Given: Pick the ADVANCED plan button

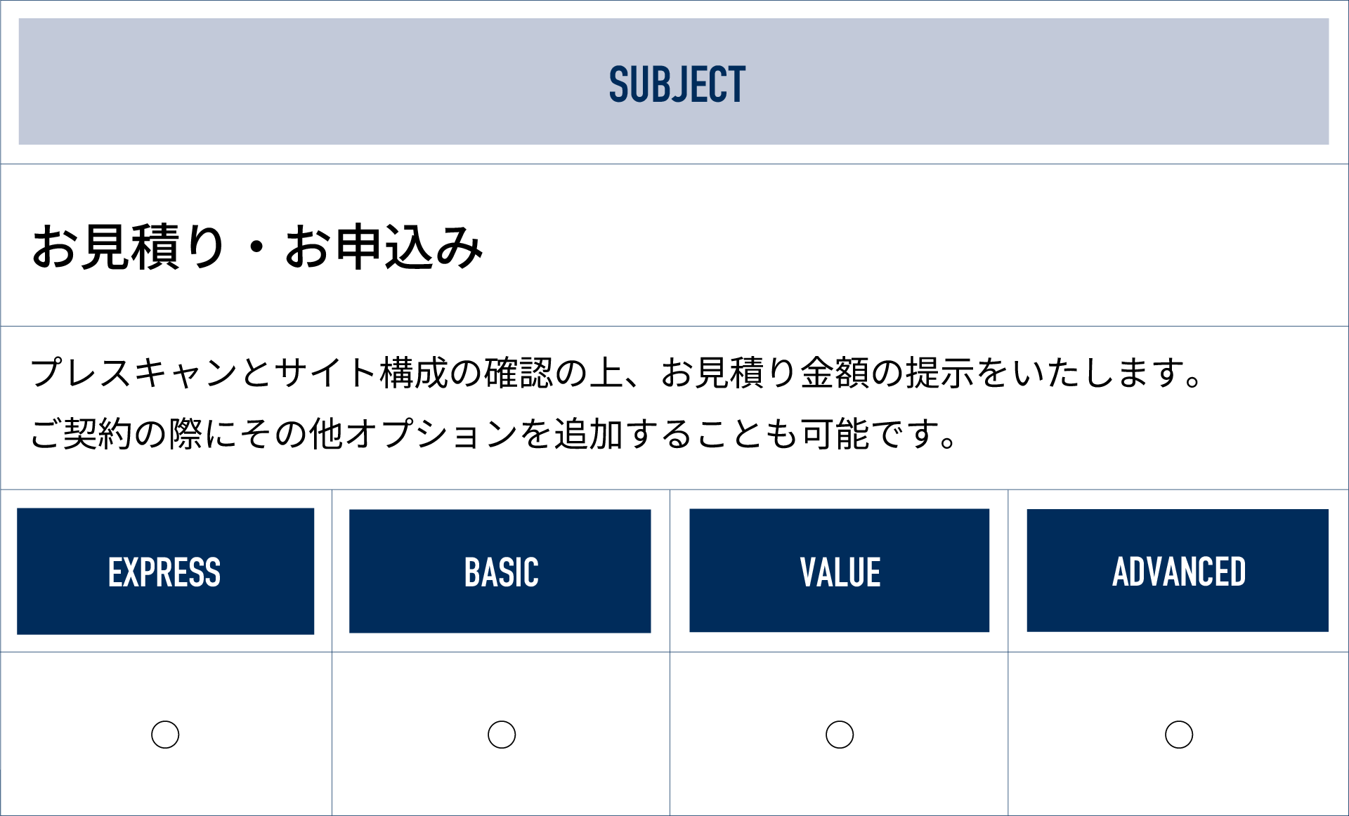Looking at the screenshot, I should tap(1178, 570).
